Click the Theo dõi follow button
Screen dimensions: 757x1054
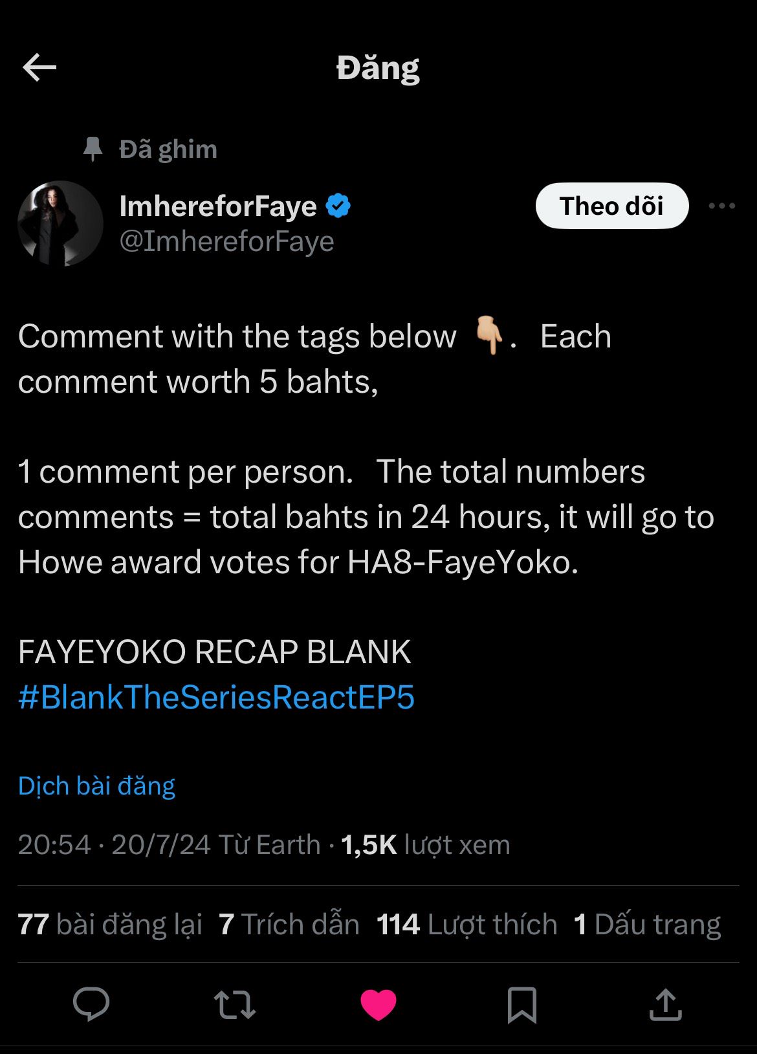pos(611,206)
